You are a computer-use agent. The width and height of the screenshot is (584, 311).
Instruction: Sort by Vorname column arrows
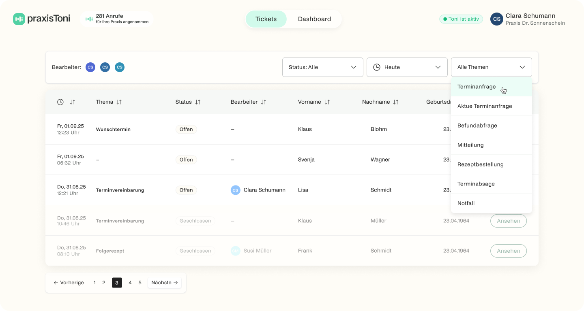(327, 102)
